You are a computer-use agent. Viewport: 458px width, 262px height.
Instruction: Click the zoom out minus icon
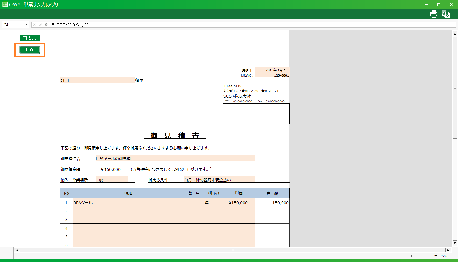[396, 256]
